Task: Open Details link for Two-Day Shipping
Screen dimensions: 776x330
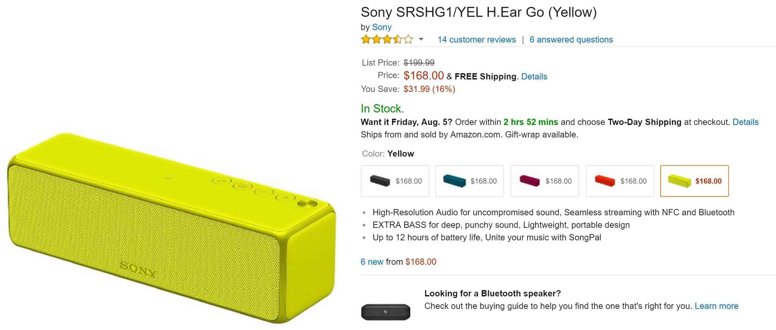Action: [745, 122]
